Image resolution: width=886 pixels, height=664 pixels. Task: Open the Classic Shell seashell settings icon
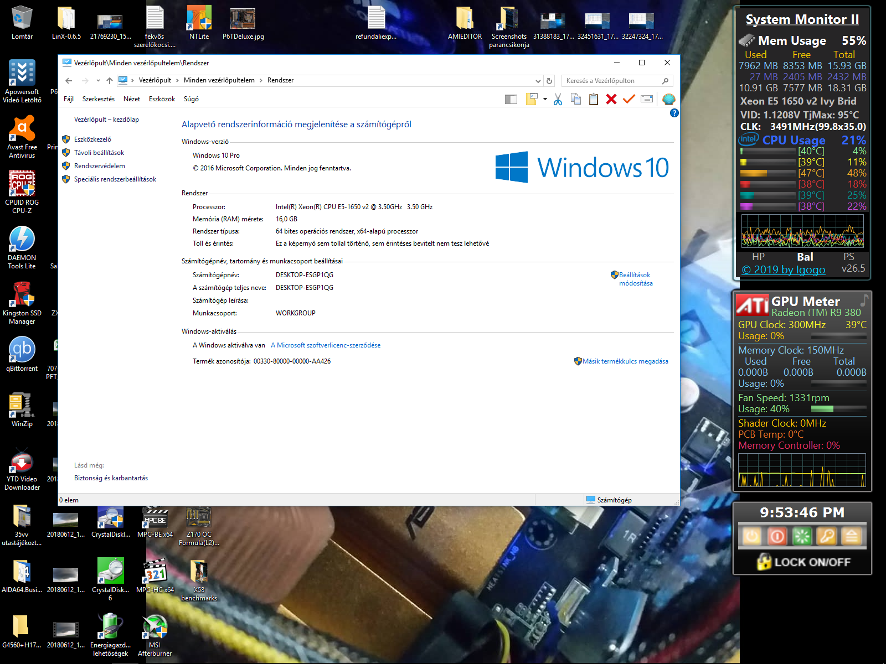669,99
